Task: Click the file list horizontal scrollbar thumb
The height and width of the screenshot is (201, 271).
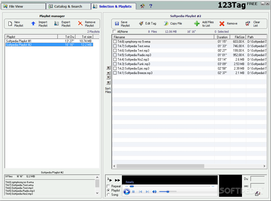Action: click(x=160, y=166)
